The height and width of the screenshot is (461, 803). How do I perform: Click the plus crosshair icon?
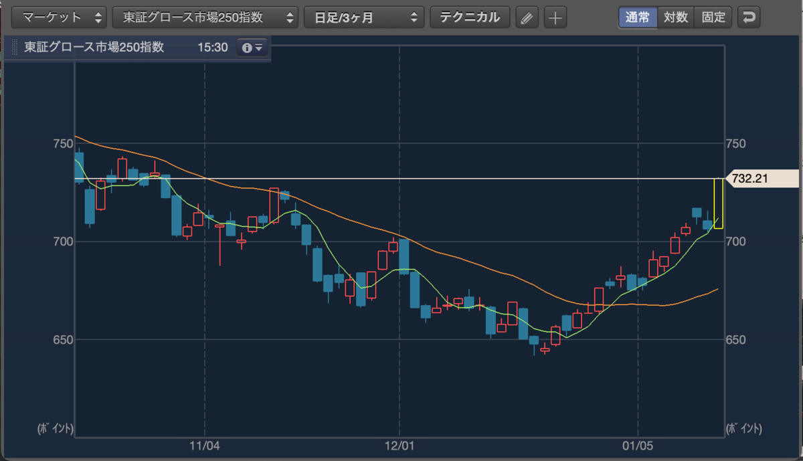click(x=555, y=17)
